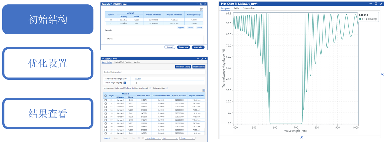Viewport: 387px width, 144px height.
Task: Switch to the Project Merit Function tab
Action: point(123,62)
